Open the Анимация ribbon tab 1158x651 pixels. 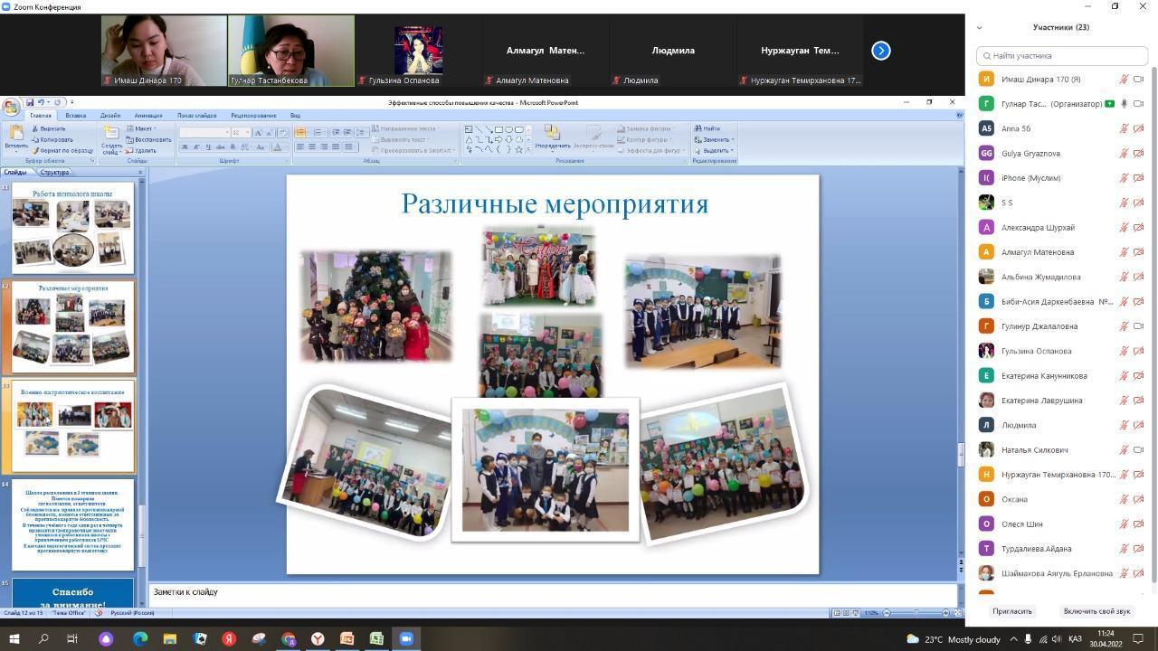pyautogui.click(x=148, y=116)
